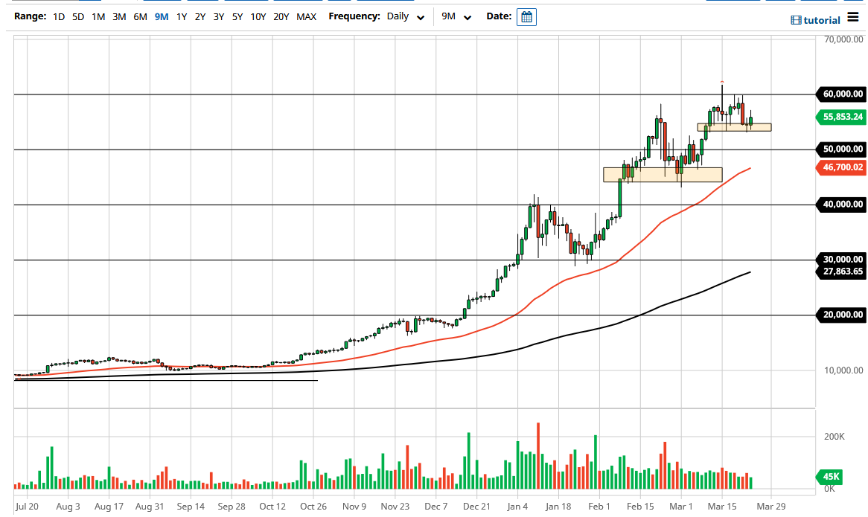Viewport: 868px width, 517px height.
Task: Select the 10Y range option
Action: pyautogui.click(x=258, y=16)
